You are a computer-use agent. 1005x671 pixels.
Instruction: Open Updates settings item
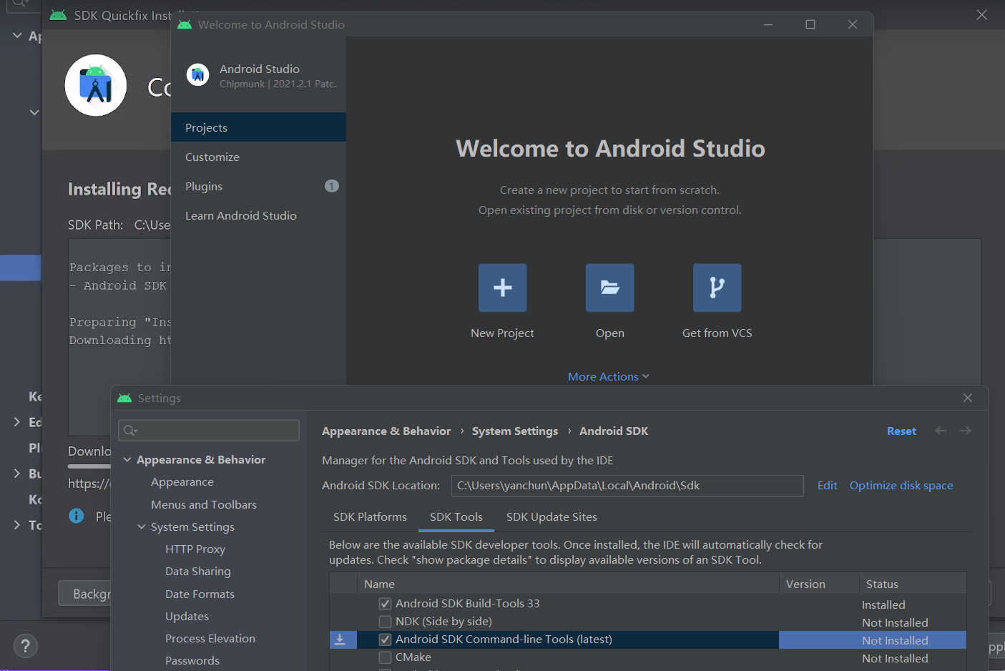[x=187, y=616]
